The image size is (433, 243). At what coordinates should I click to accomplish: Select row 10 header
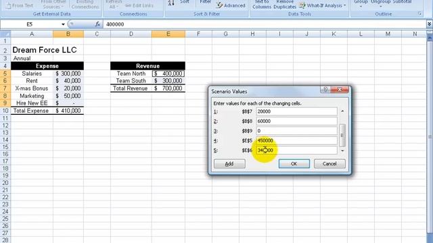[x=5, y=111]
